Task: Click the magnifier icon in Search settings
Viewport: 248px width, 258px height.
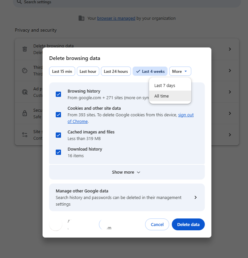Action: coord(19,2)
